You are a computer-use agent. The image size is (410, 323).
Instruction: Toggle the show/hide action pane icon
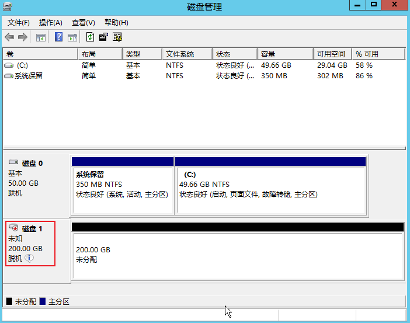tap(72, 37)
